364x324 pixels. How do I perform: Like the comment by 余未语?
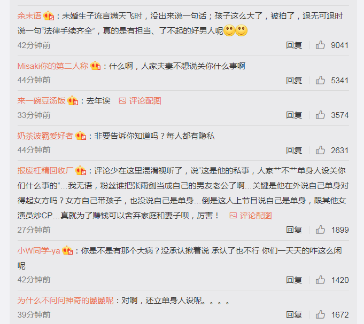click(x=320, y=45)
